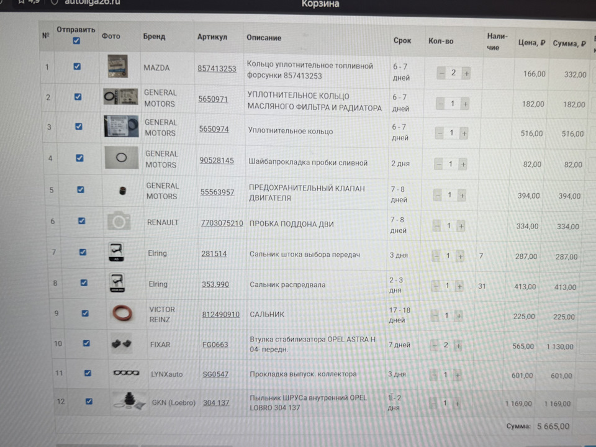Decrease quantity for FIXAR row with minus

[435, 346]
